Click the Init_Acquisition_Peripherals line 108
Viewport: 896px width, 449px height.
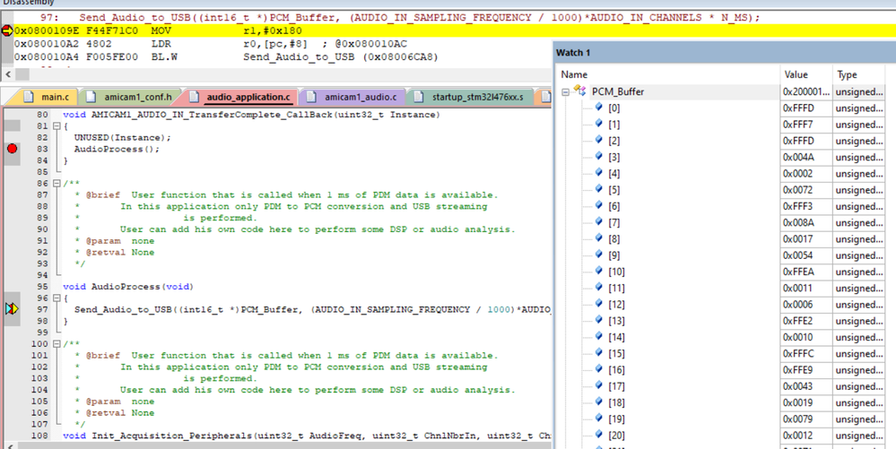[307, 436]
